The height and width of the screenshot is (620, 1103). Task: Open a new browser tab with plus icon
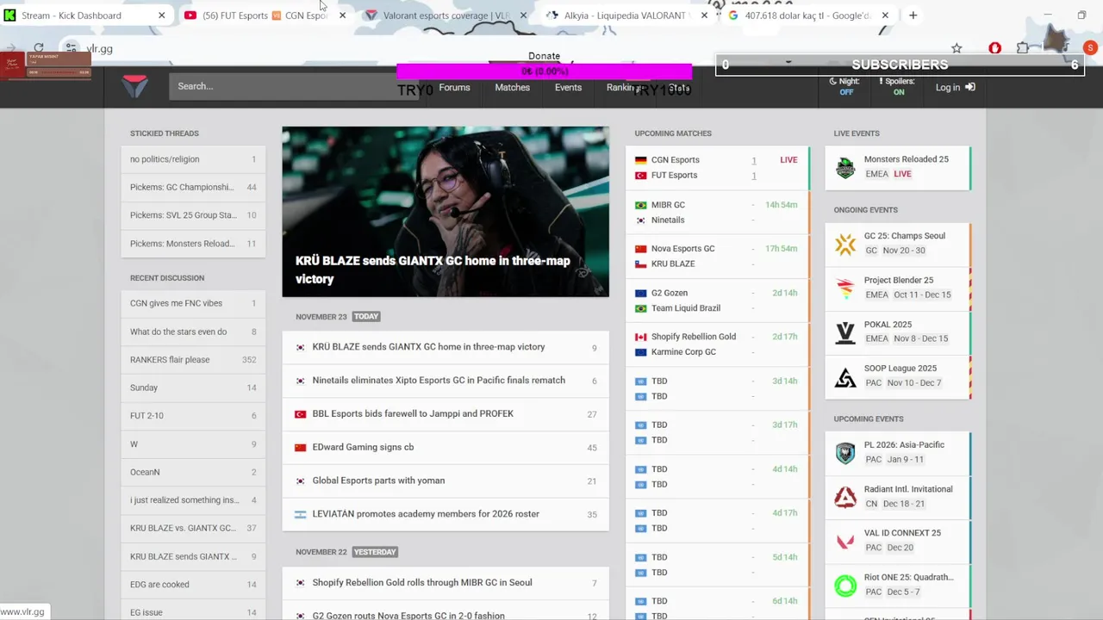click(913, 15)
